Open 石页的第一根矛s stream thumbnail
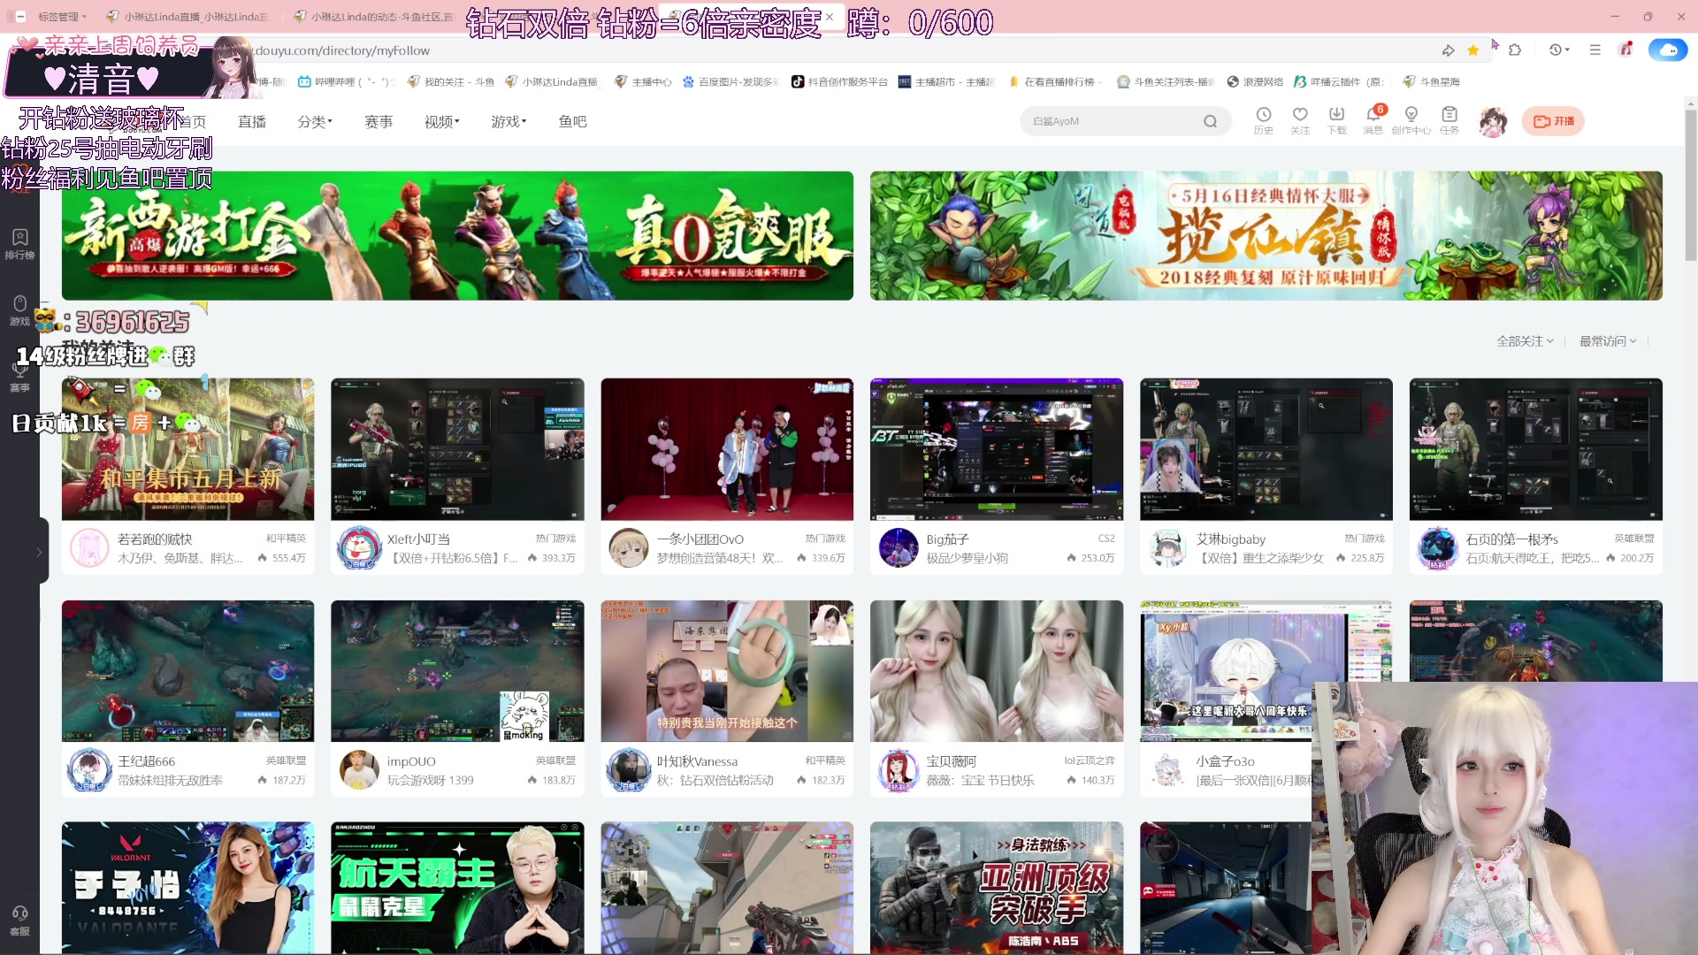 coord(1535,449)
